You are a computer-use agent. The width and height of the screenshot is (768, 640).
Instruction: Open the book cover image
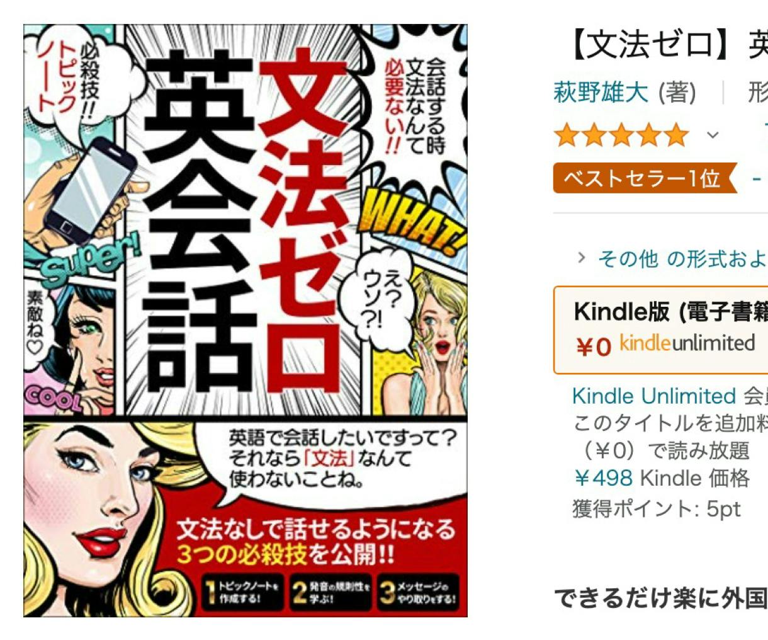point(246,320)
